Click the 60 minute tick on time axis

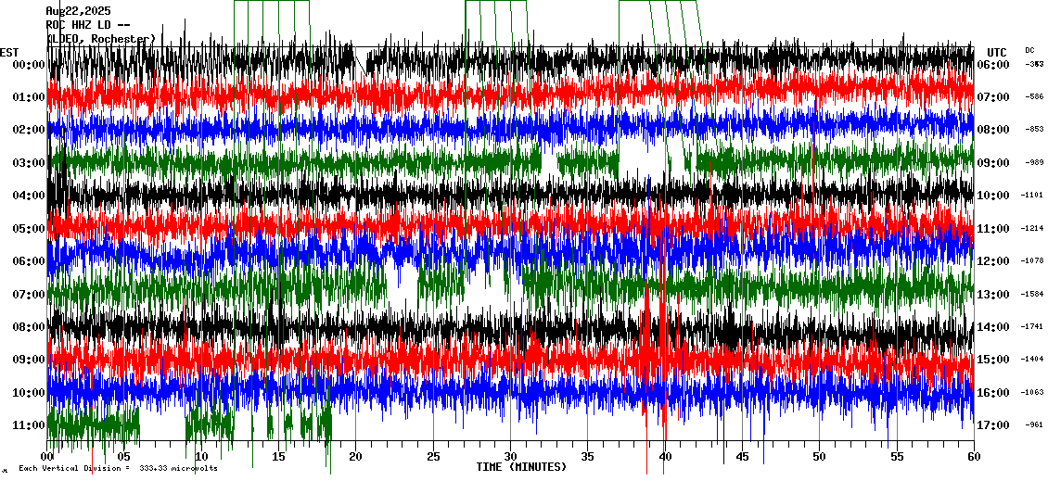973,457
